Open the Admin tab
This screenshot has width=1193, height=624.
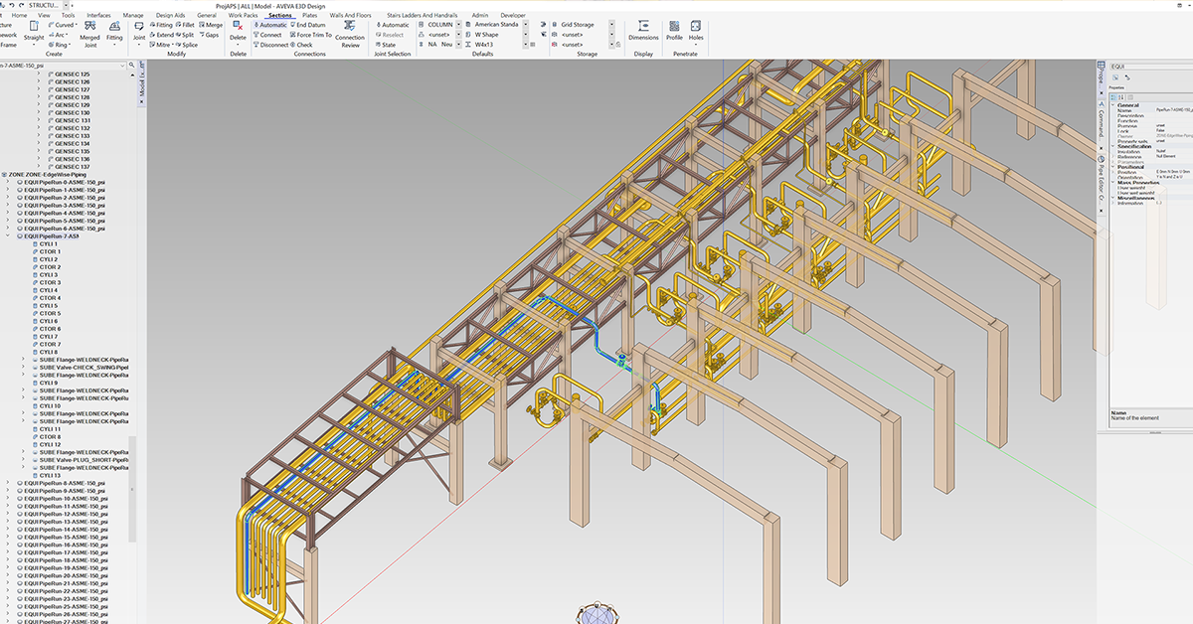tap(480, 16)
